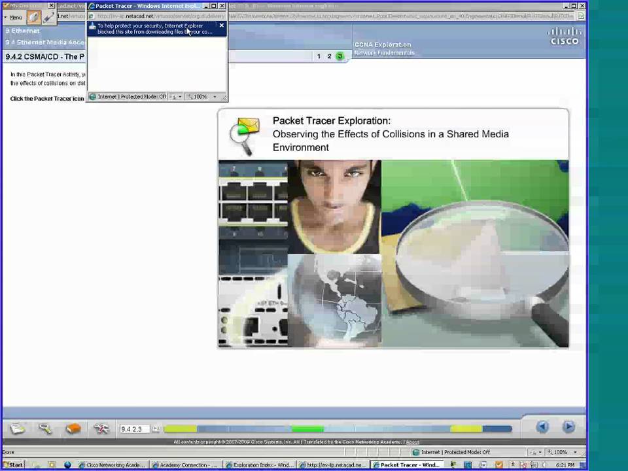Switch to Exploration Index taskbar window
This screenshot has width=628, height=471.
[x=259, y=465]
